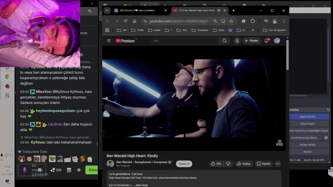Start the replay buffer (Tekrar Oynatma) in OBS

coord(309,131)
